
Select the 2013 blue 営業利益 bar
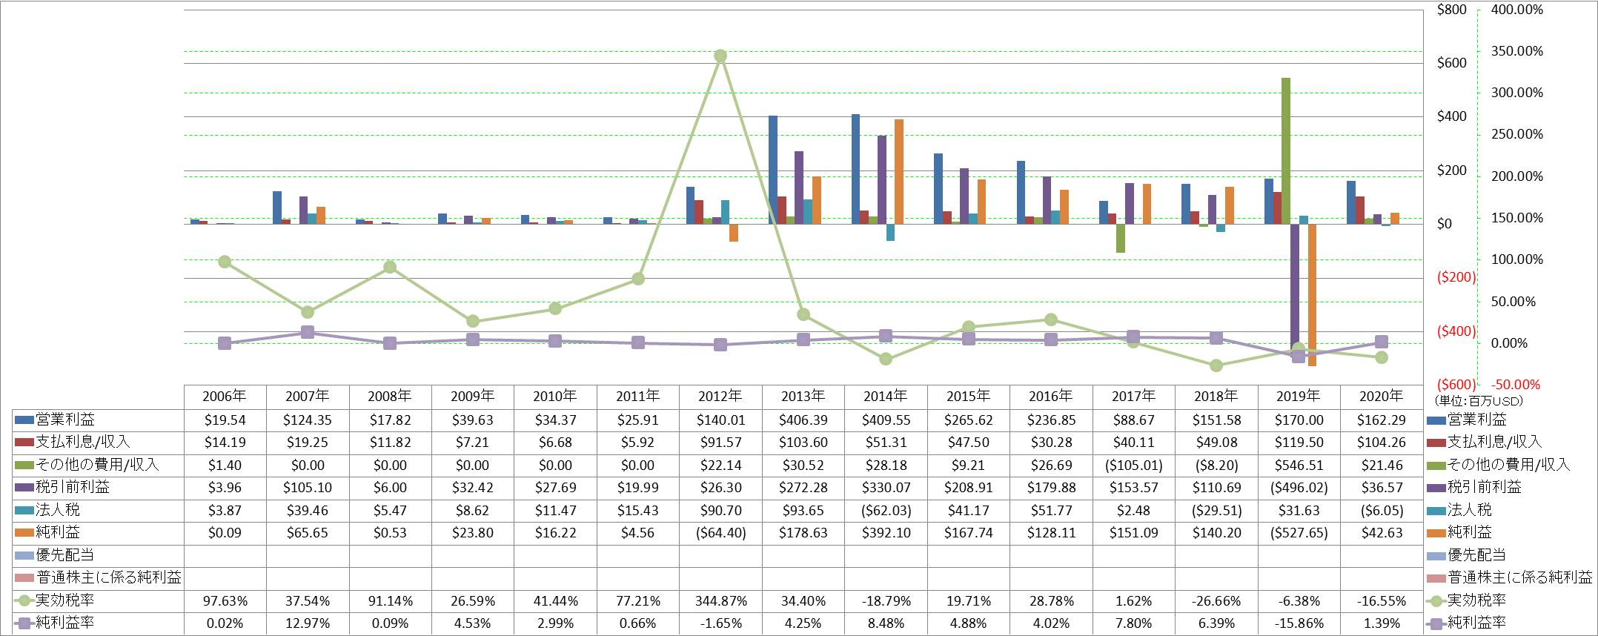[x=773, y=170]
